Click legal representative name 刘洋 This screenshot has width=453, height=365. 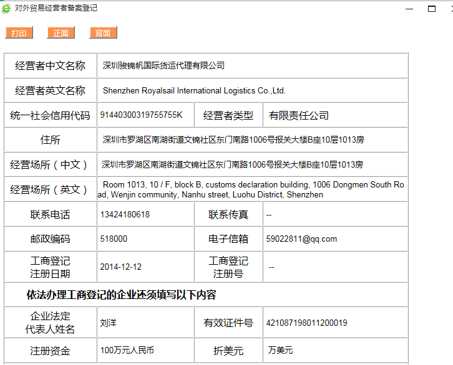pos(108,323)
